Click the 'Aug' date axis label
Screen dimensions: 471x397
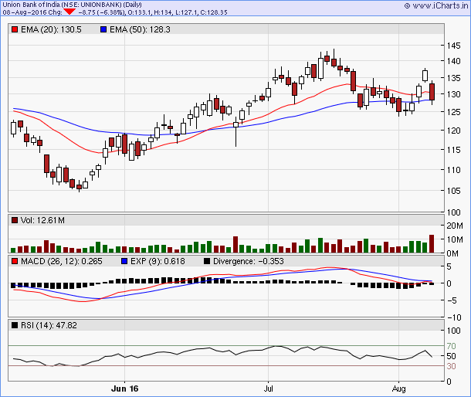pyautogui.click(x=399, y=389)
